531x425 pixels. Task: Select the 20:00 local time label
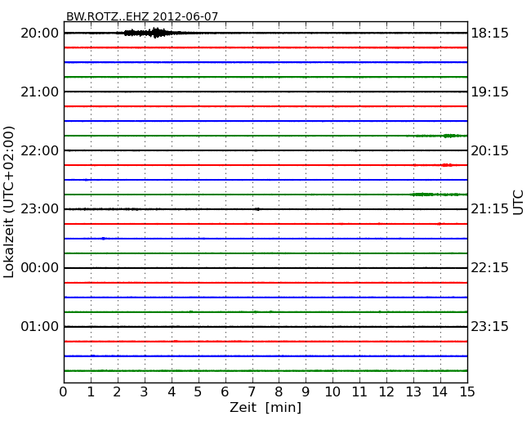click(40, 34)
